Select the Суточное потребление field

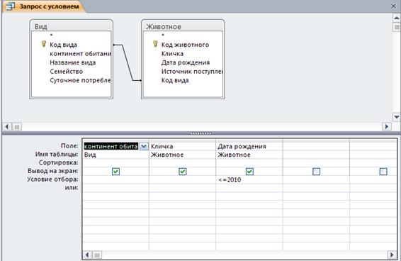click(80, 80)
